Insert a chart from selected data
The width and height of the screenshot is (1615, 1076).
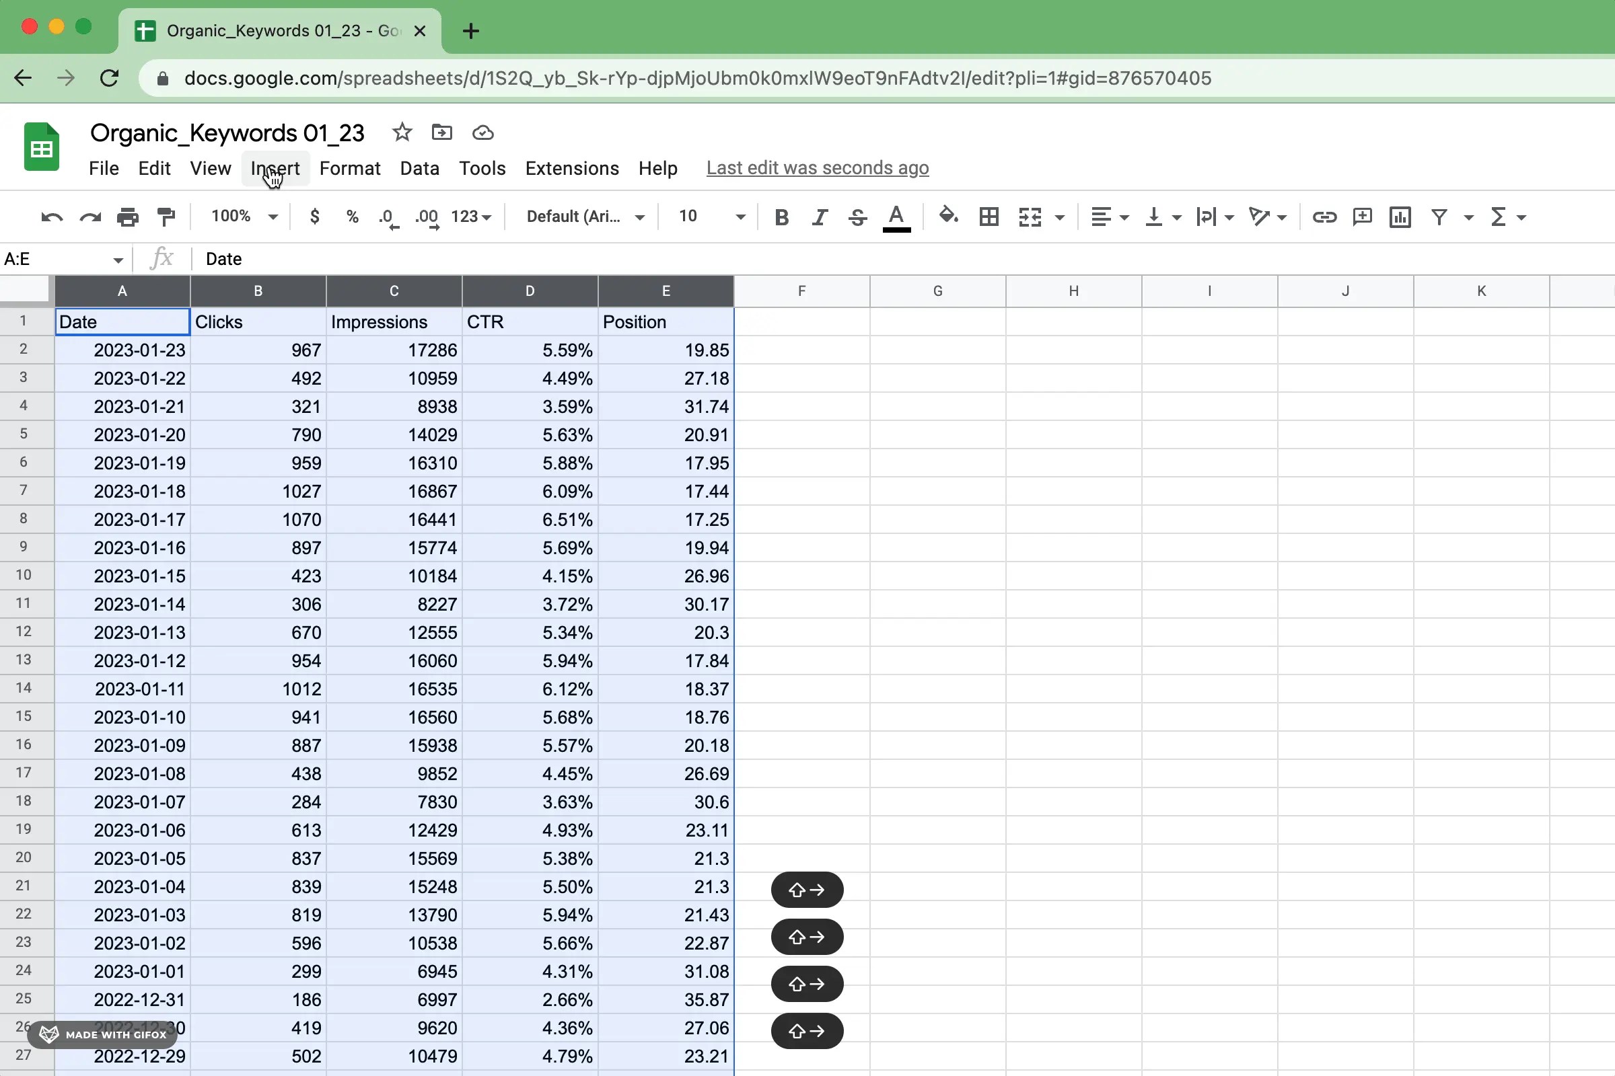(x=1399, y=216)
